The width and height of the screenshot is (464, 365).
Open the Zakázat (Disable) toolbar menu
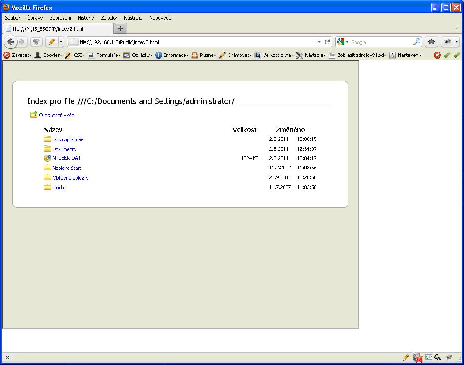[17, 55]
